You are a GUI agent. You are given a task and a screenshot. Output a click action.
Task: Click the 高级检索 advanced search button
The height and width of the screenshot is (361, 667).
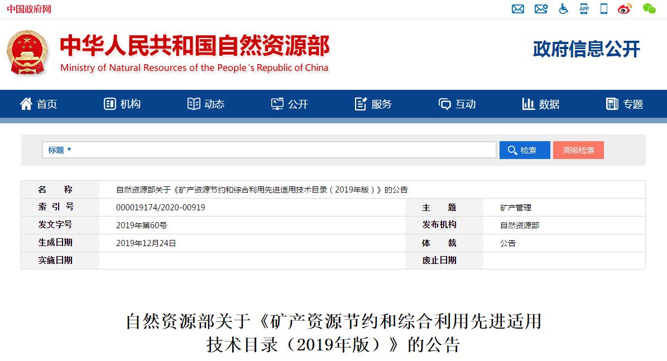pos(578,150)
